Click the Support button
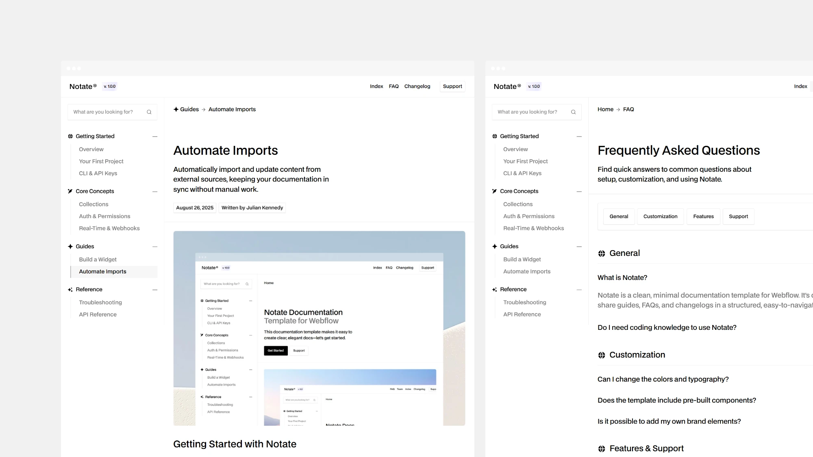 pyautogui.click(x=452, y=86)
